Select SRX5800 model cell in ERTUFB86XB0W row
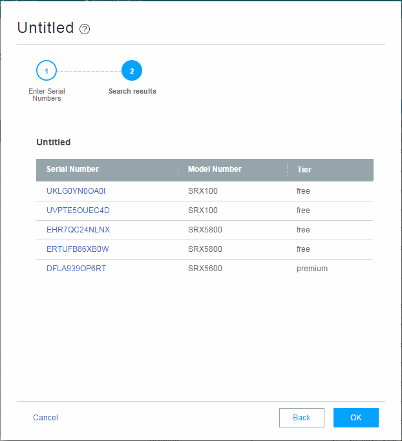 click(x=205, y=249)
